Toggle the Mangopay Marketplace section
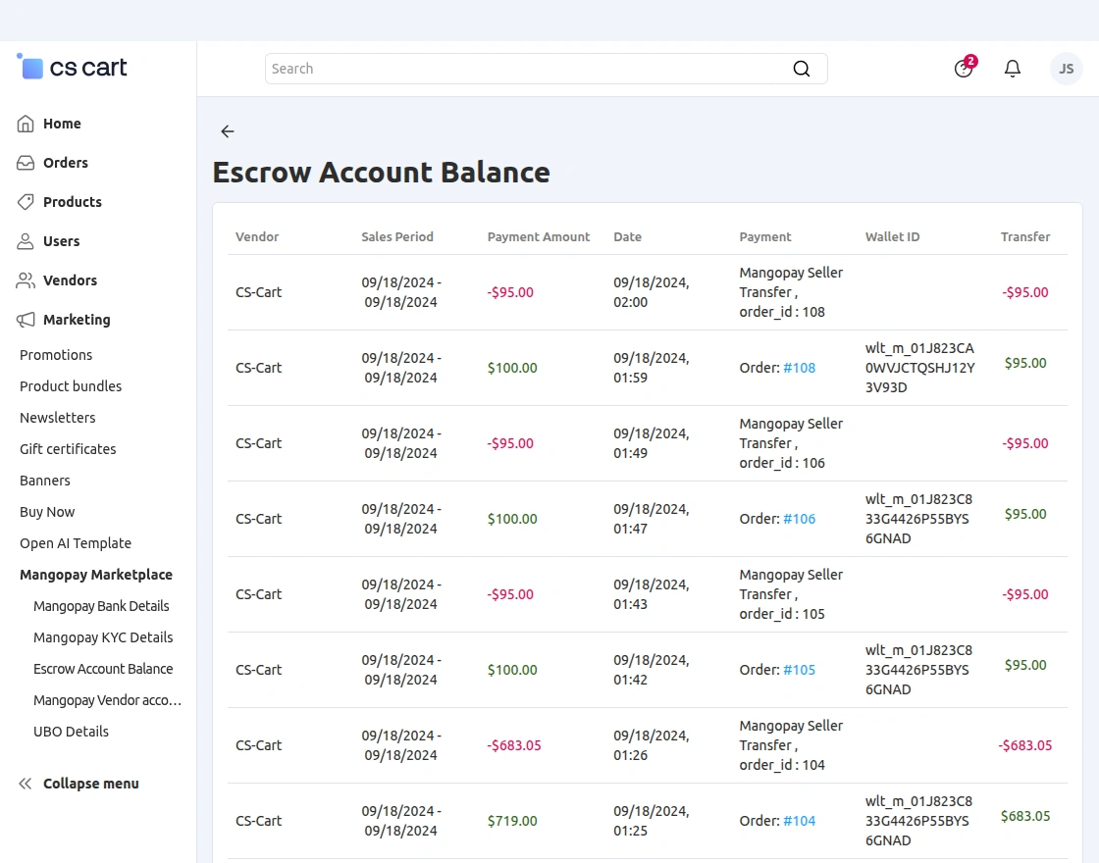The image size is (1099, 863). (96, 575)
